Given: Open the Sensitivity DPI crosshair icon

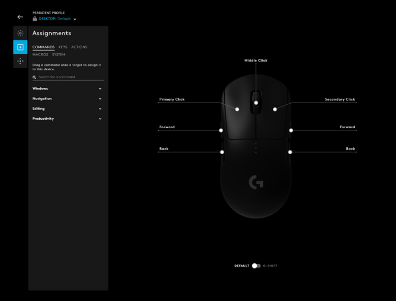Looking at the screenshot, I should [20, 61].
